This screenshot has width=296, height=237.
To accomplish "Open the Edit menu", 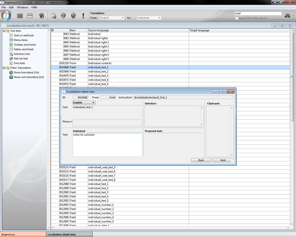I will (x=11, y=7).
